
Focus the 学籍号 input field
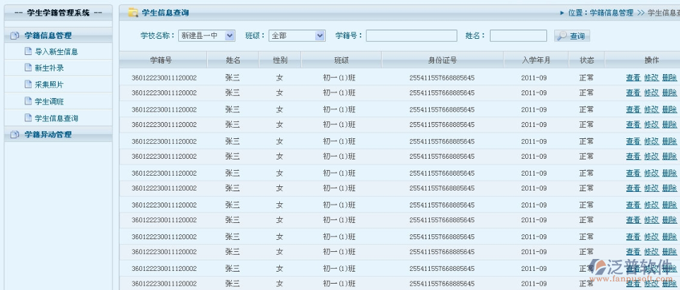[411, 36]
